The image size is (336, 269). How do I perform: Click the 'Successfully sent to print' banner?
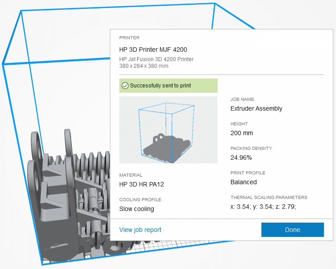pos(168,85)
